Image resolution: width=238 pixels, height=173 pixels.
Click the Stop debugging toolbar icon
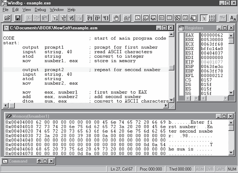[x=71, y=18]
